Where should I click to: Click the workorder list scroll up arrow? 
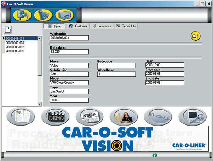tap(39, 38)
